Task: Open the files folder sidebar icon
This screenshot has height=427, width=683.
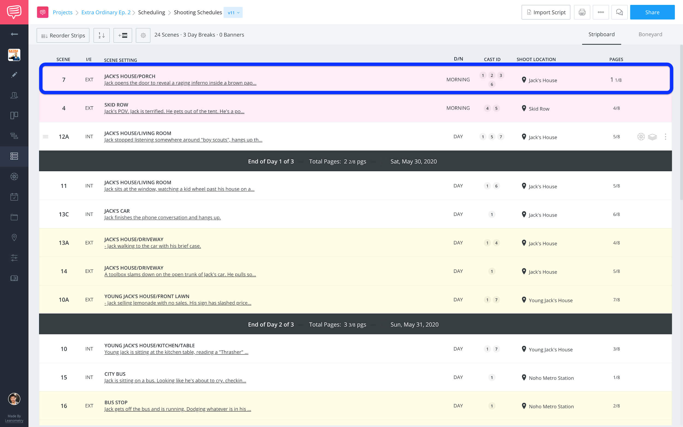Action: 14,217
